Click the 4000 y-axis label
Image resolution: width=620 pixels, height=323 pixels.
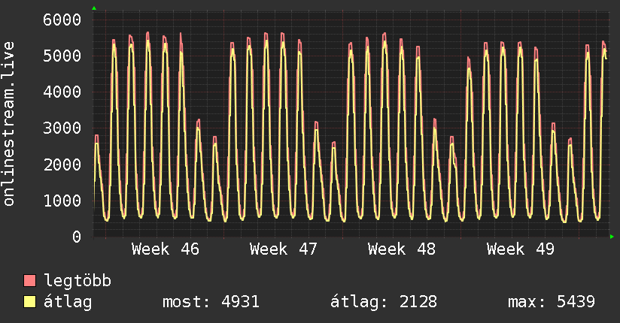62,92
